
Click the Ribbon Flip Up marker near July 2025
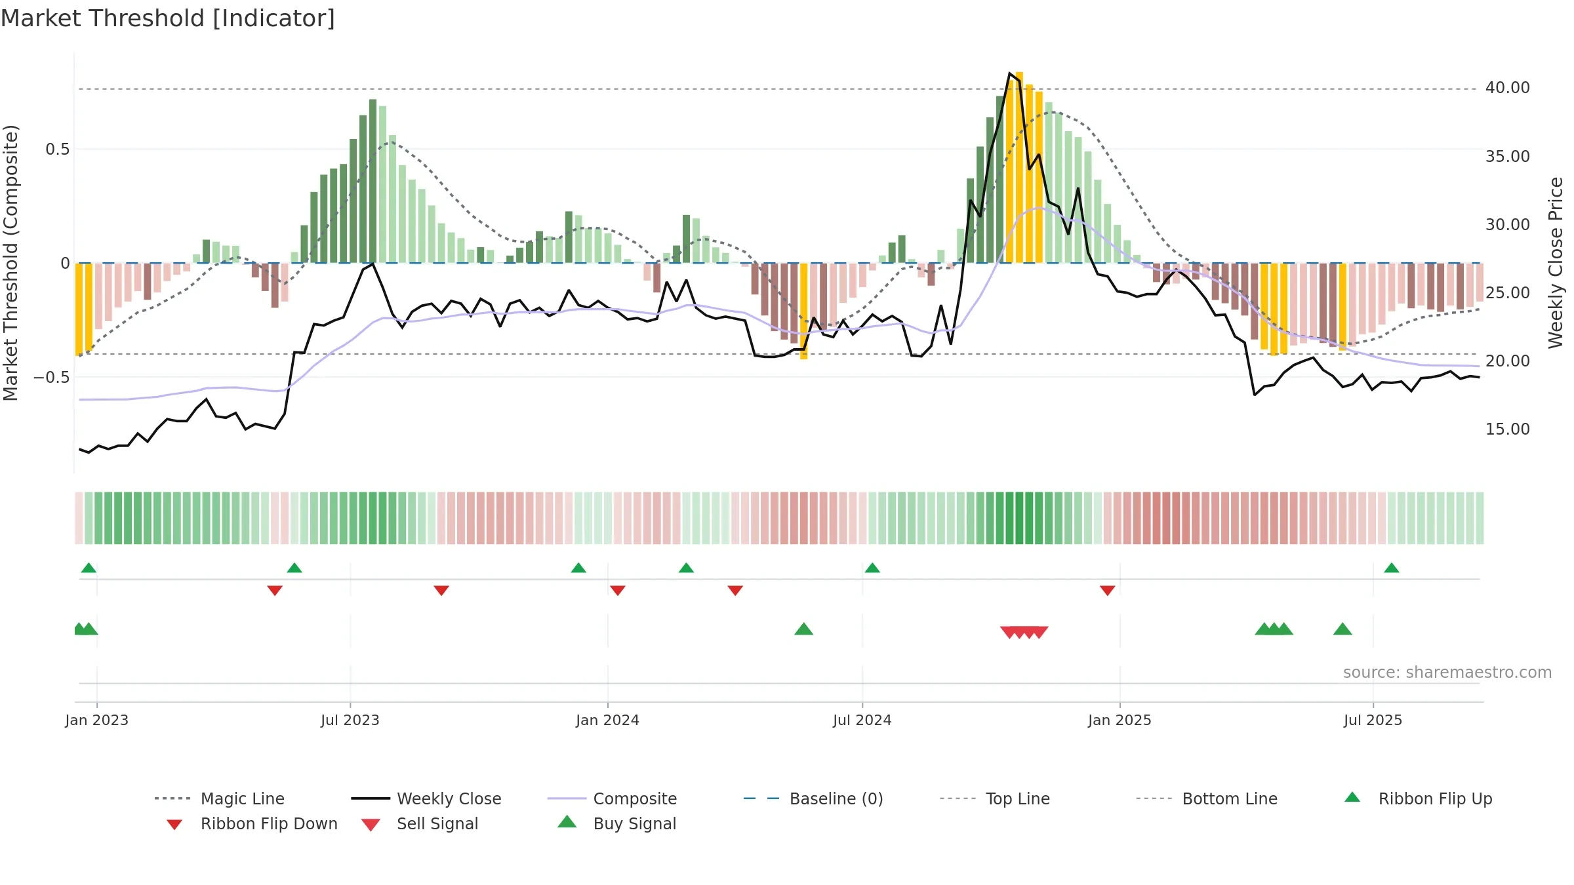pyautogui.click(x=1392, y=568)
